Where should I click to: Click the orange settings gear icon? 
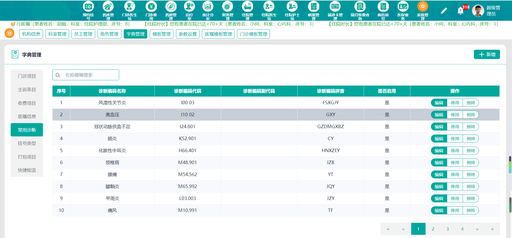click(10, 34)
